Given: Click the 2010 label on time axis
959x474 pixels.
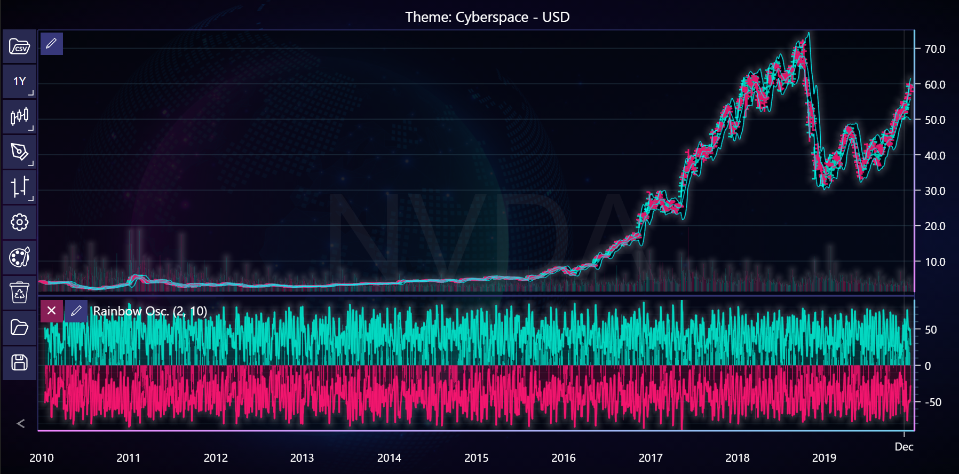Looking at the screenshot, I should (x=42, y=458).
